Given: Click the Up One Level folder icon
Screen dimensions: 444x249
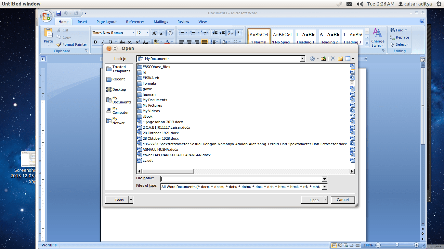Looking at the screenshot, I should click(323, 58).
